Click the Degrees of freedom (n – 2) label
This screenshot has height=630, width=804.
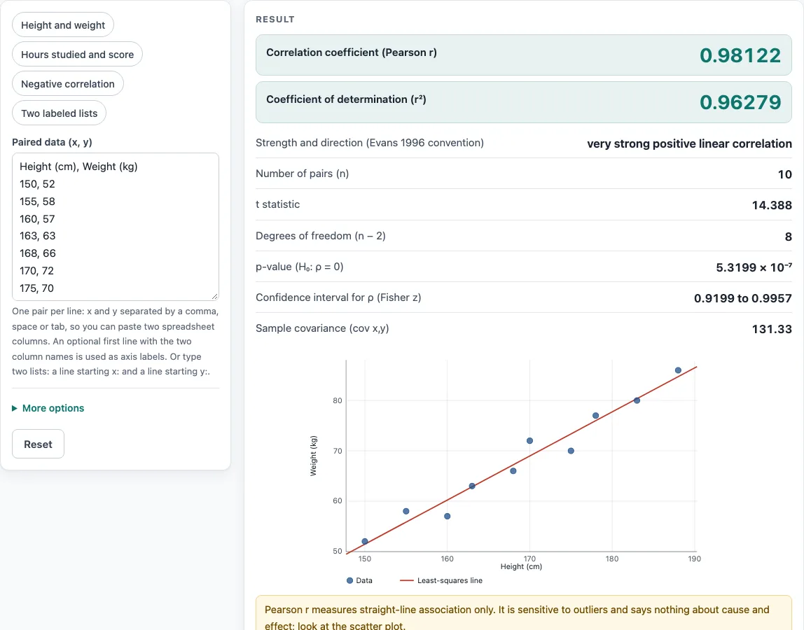point(321,236)
